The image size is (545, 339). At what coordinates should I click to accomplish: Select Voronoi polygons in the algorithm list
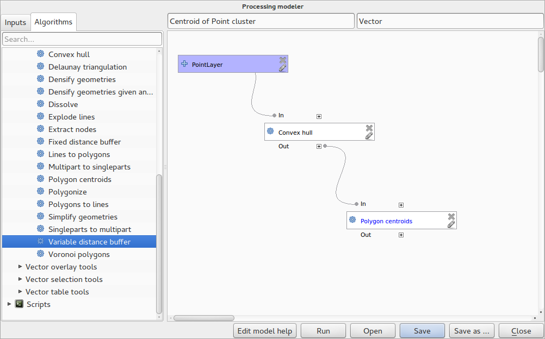(79, 254)
